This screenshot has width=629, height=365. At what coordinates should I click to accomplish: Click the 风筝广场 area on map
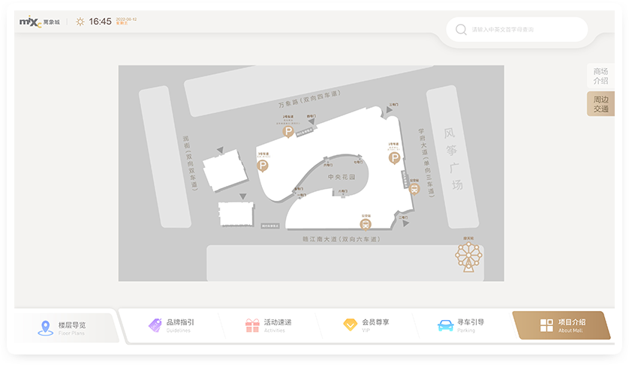452,158
